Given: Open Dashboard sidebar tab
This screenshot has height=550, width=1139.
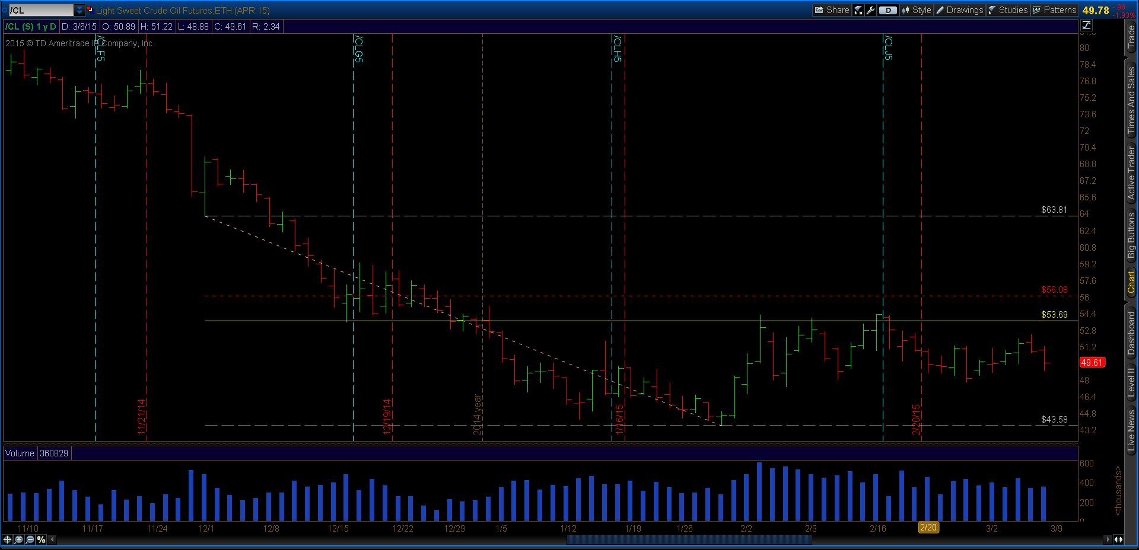Looking at the screenshot, I should (x=1131, y=333).
